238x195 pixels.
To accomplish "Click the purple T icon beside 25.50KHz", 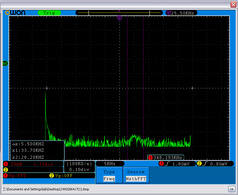I will [168, 13].
